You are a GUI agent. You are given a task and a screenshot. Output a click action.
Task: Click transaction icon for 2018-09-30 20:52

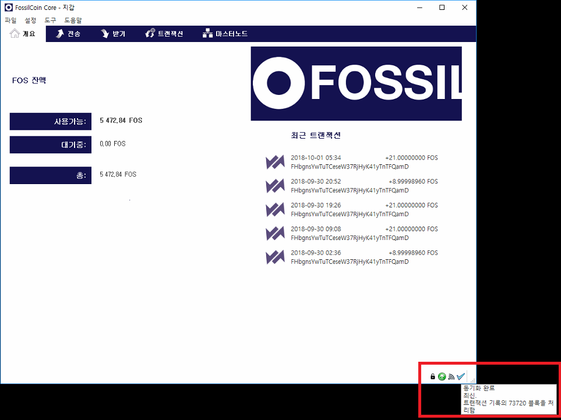coord(275,186)
